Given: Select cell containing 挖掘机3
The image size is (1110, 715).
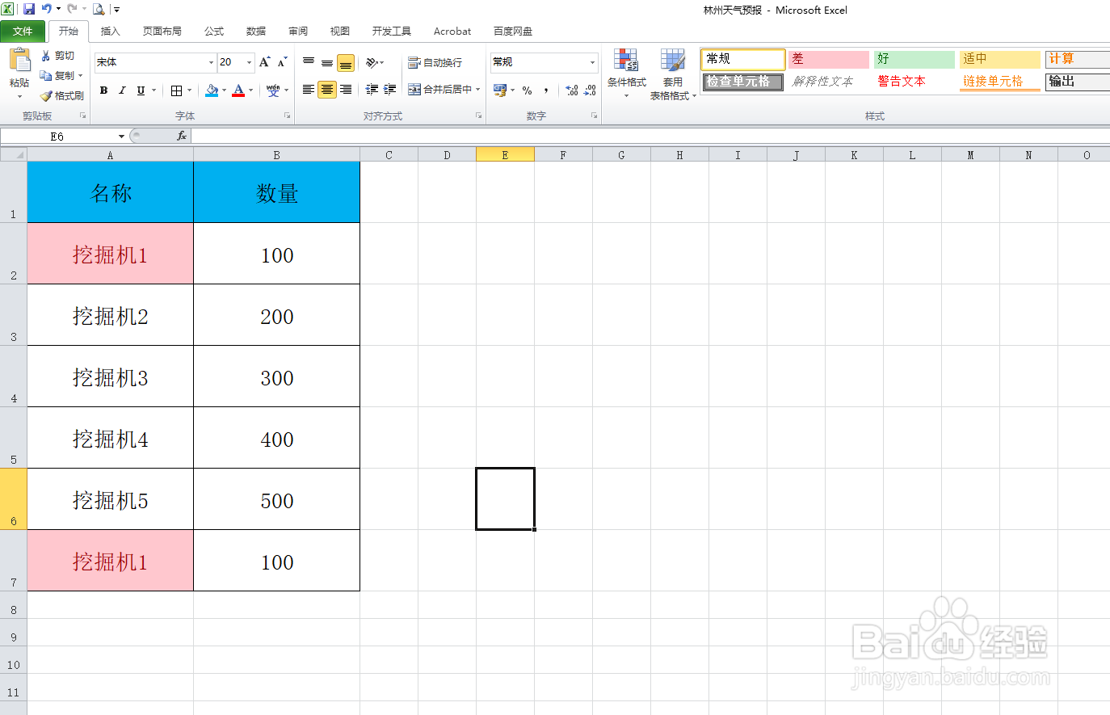Looking at the screenshot, I should tap(110, 376).
